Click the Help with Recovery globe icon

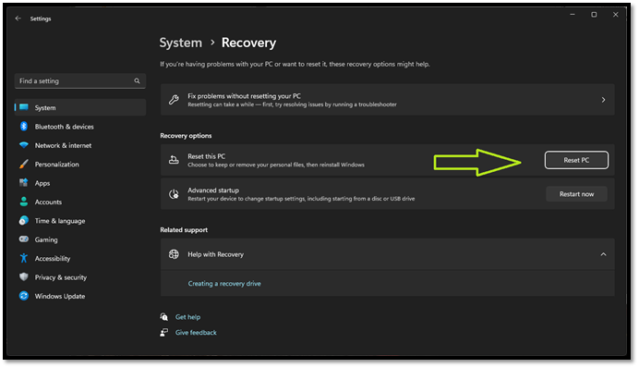point(174,254)
